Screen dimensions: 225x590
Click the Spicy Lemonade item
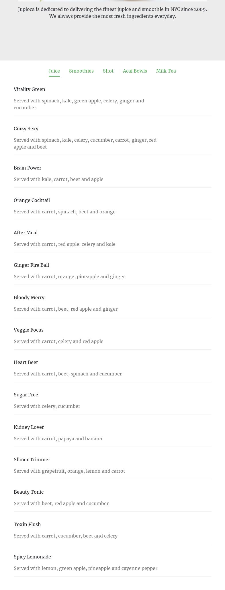(x=32, y=557)
